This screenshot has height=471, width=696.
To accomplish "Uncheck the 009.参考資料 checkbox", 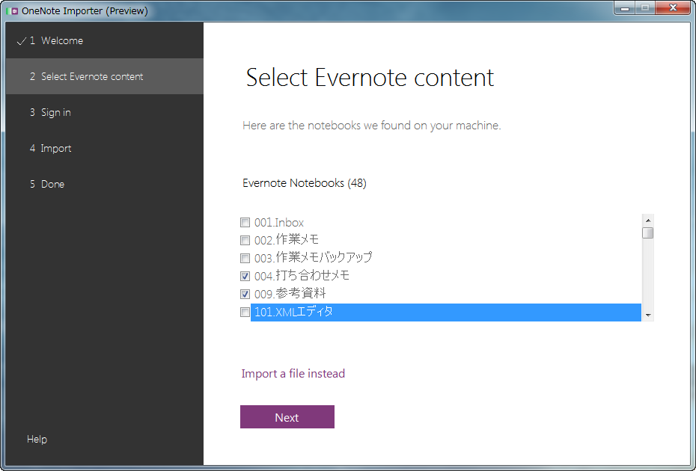I will pos(245,294).
